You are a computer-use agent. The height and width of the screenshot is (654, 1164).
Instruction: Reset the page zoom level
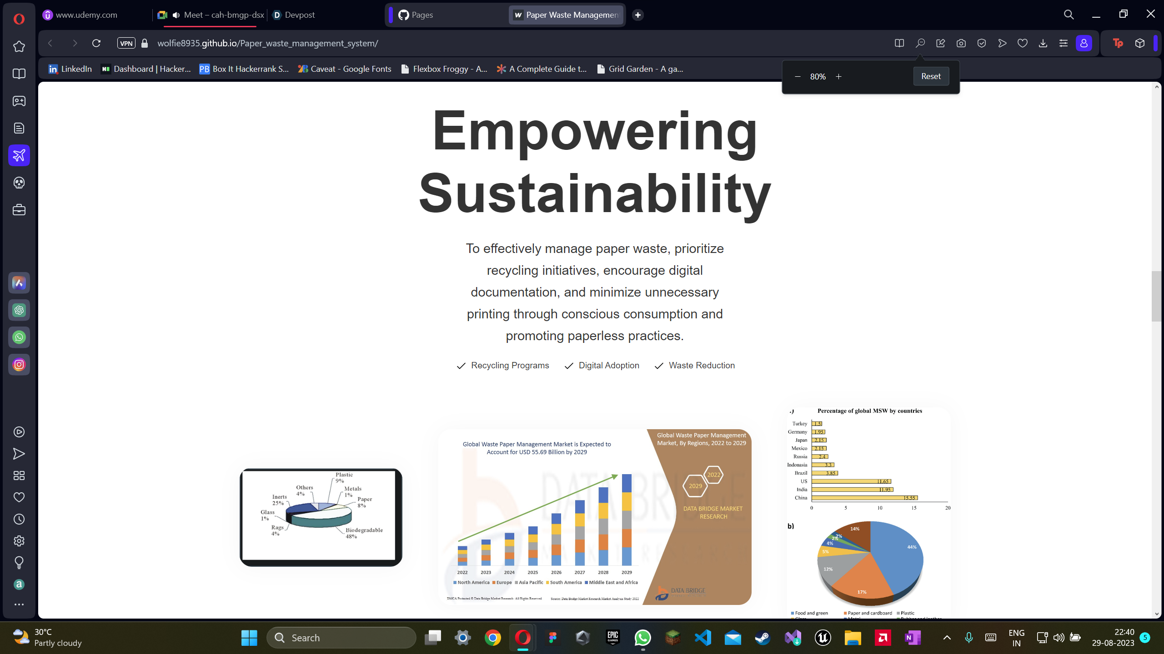pyautogui.click(x=930, y=76)
